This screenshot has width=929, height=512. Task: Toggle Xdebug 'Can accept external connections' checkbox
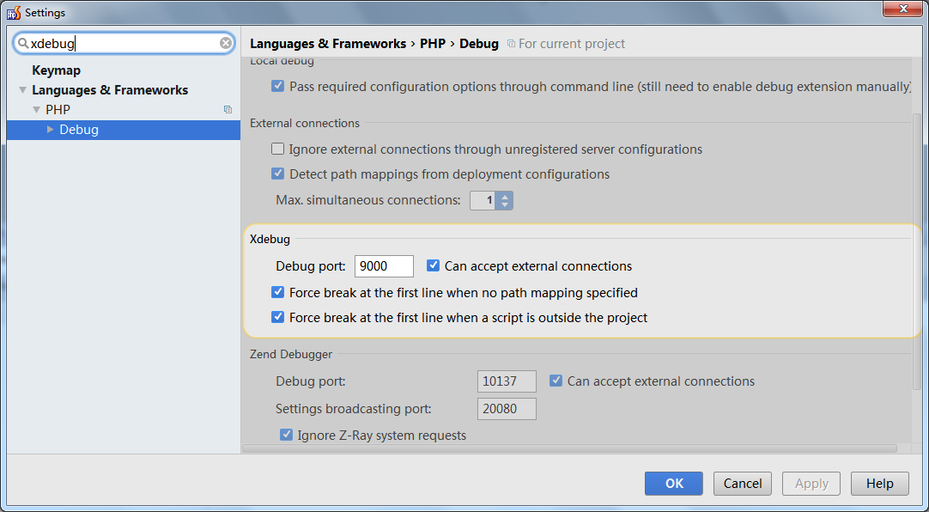[x=434, y=266]
